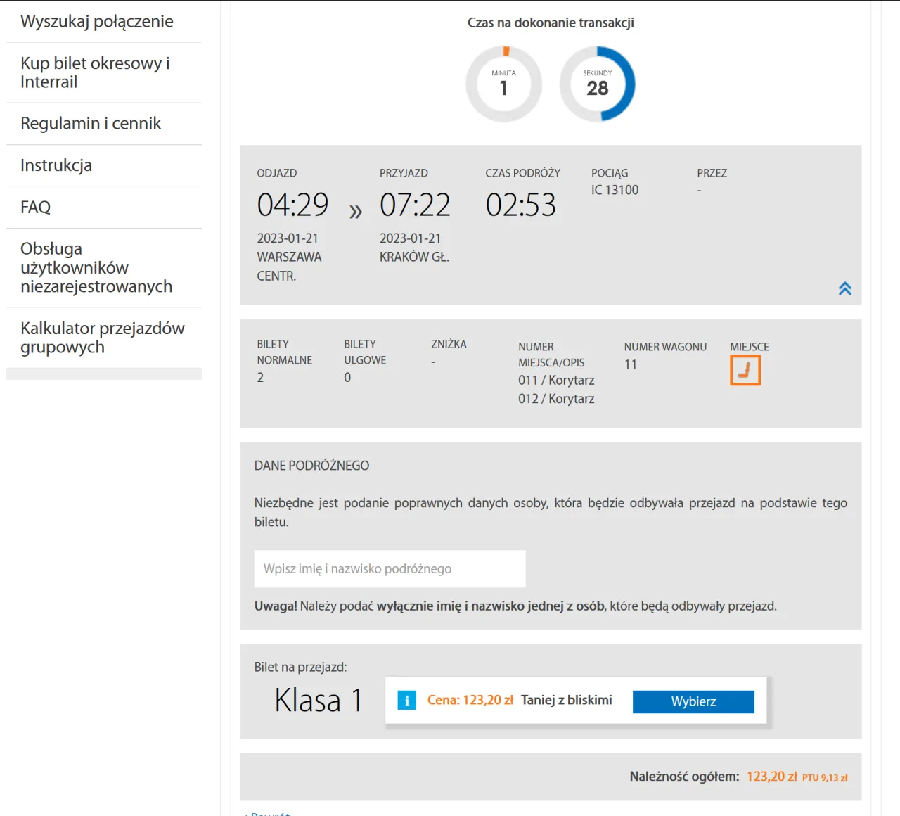
Task: Click the double arrow between departure and arrival
Action: coord(356,212)
